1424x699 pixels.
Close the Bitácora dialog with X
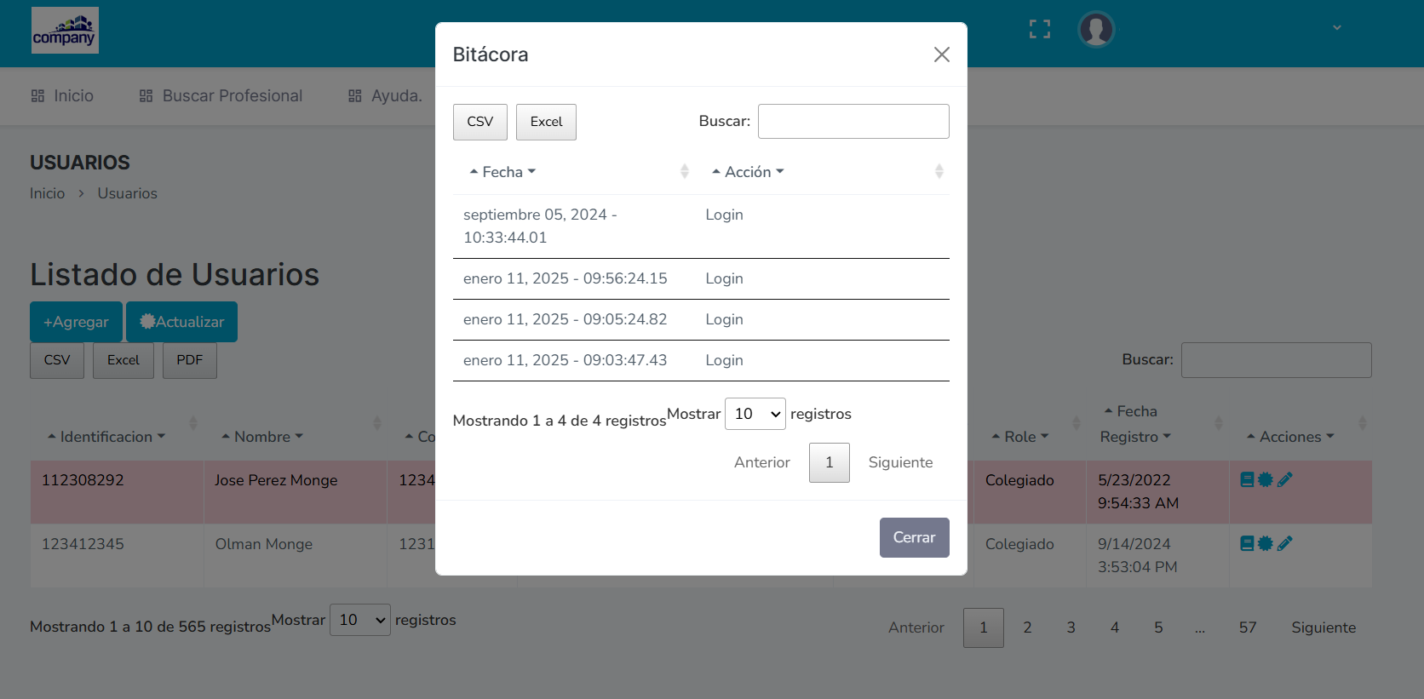pyautogui.click(x=941, y=54)
